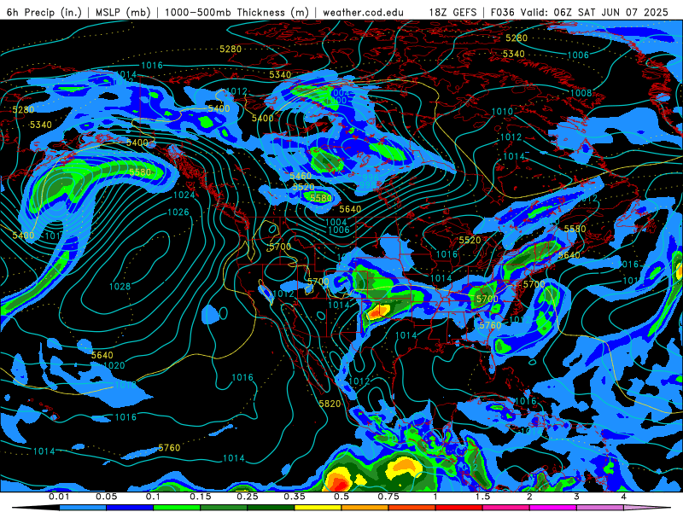The height and width of the screenshot is (512, 683).
Task: Click the '1000-500mb Thickness (m)' header label
Action: (236, 12)
